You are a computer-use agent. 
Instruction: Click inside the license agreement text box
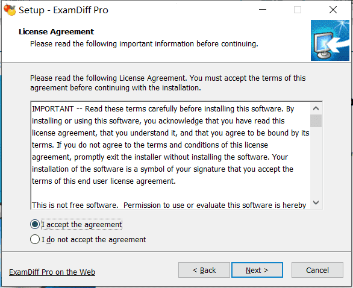(170, 155)
